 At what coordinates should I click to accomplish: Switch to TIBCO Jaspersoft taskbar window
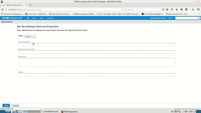click(70, 112)
